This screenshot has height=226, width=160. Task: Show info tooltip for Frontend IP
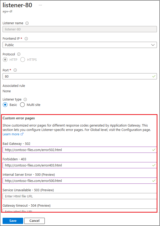26,39
